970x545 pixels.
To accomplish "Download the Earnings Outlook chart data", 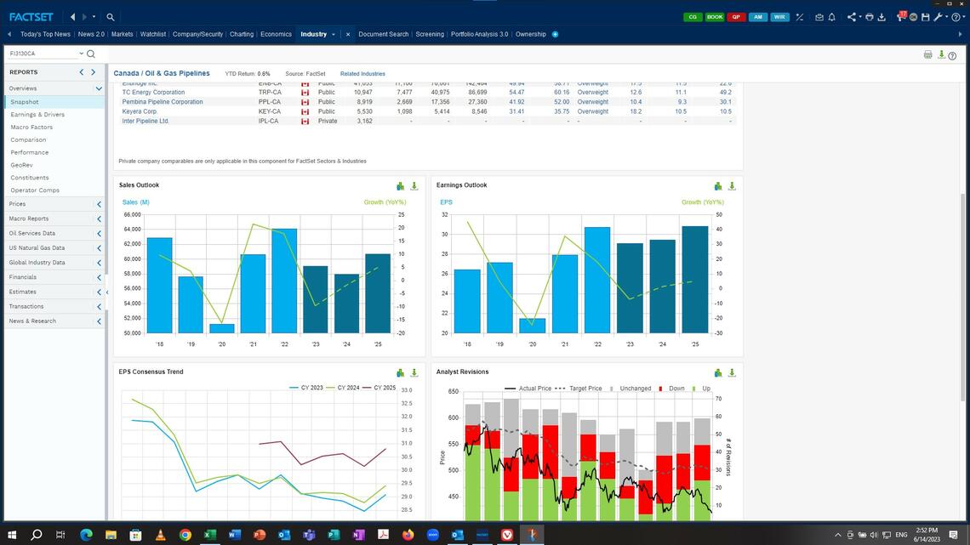I will click(732, 185).
